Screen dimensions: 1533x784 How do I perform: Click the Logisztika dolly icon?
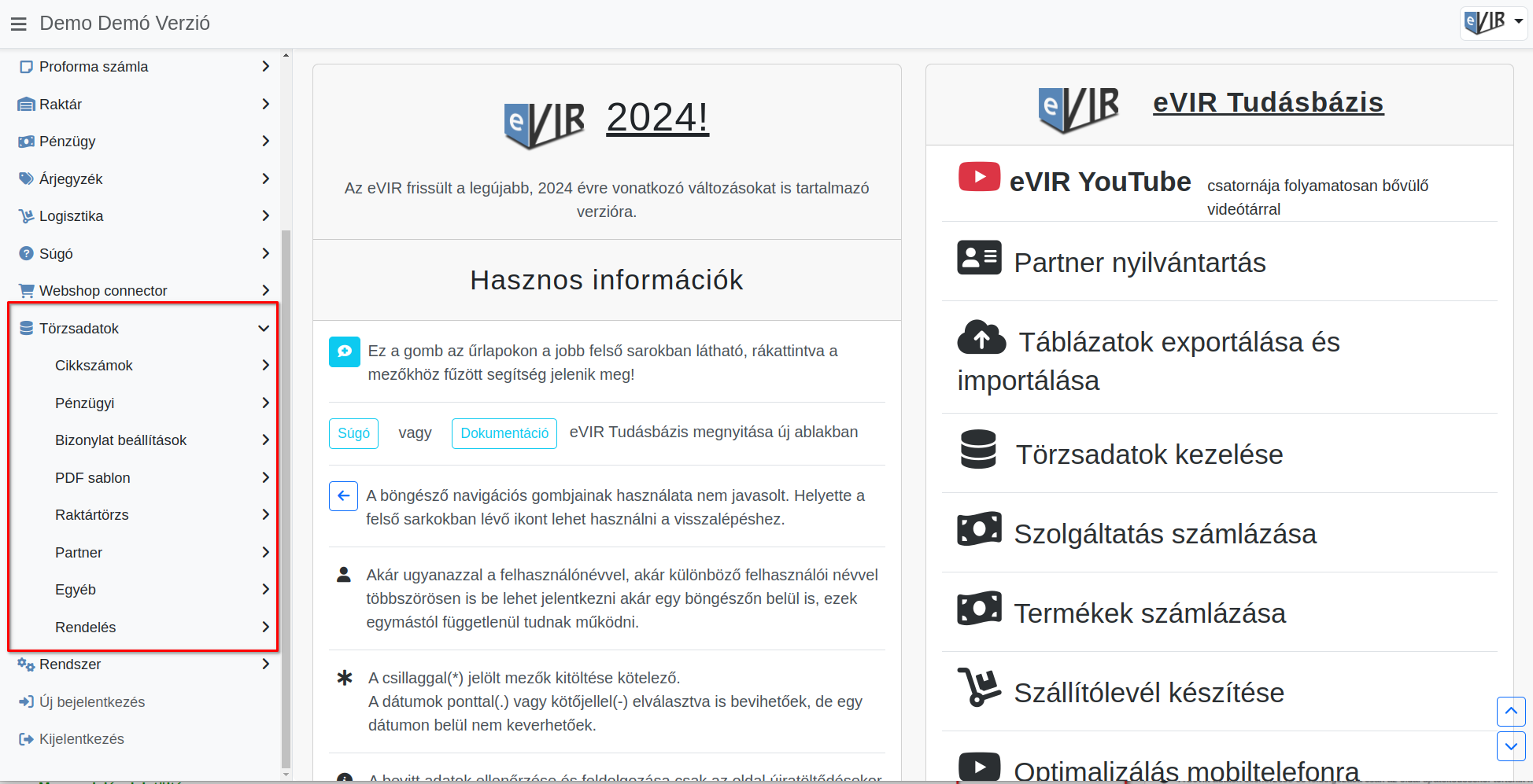[27, 216]
